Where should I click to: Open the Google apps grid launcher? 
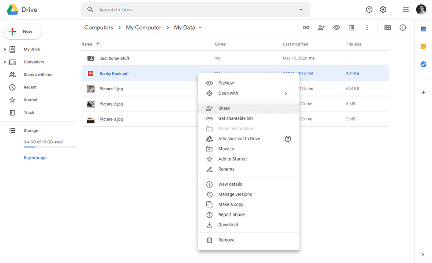point(406,10)
